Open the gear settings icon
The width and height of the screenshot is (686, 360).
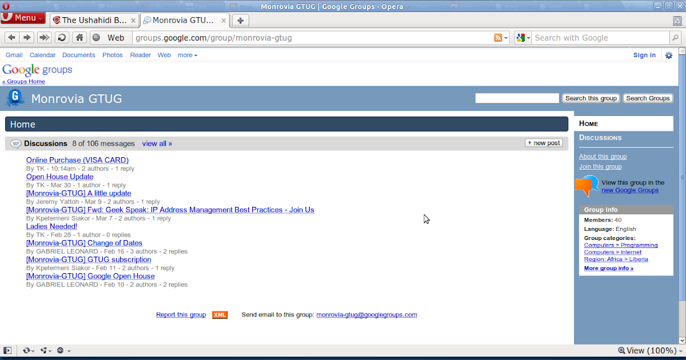pos(669,55)
